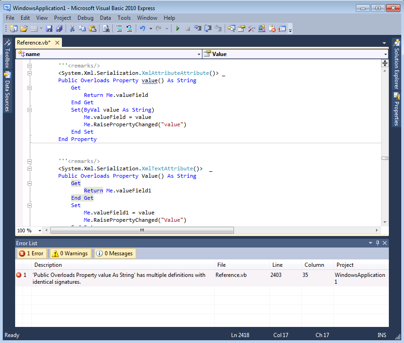Image resolution: width=404 pixels, height=343 pixels.
Task: Uncomment the selected lines icon
Action: tap(129, 28)
